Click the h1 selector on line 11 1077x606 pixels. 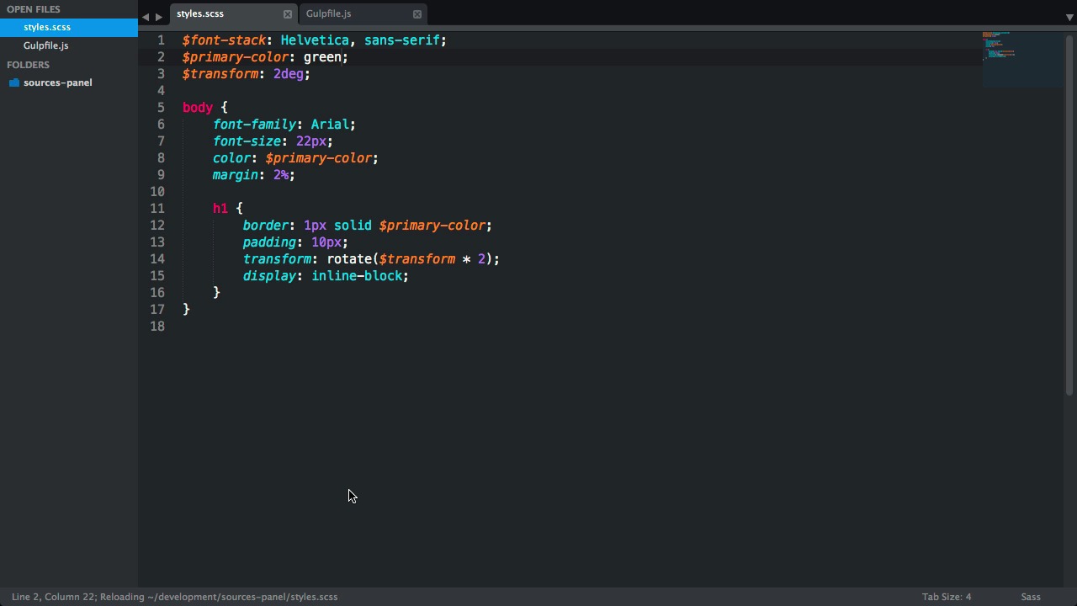(x=220, y=209)
